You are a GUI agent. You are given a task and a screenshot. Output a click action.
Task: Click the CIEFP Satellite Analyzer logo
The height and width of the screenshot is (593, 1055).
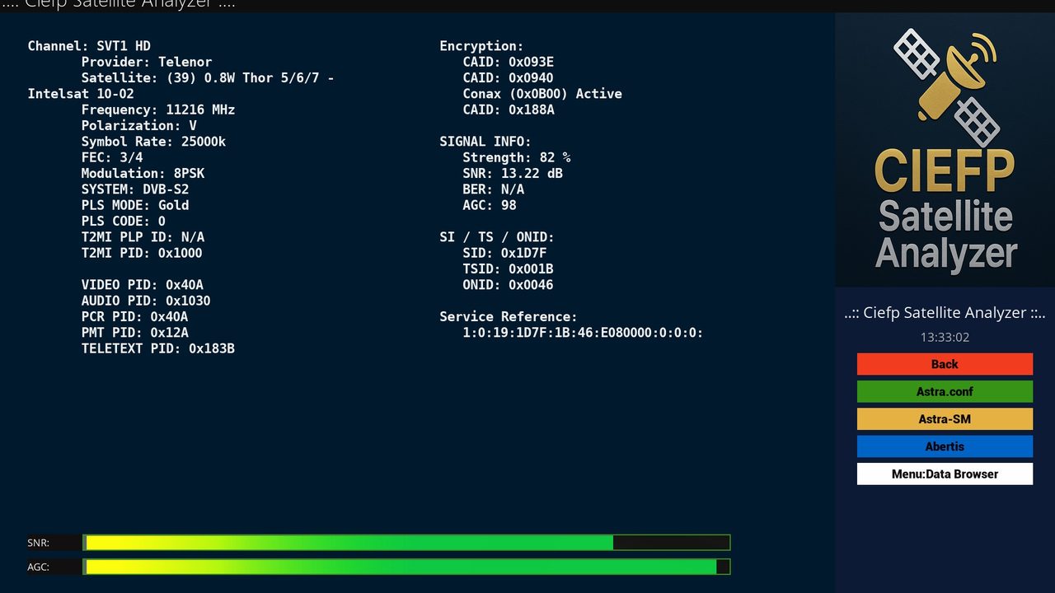pyautogui.click(x=945, y=149)
